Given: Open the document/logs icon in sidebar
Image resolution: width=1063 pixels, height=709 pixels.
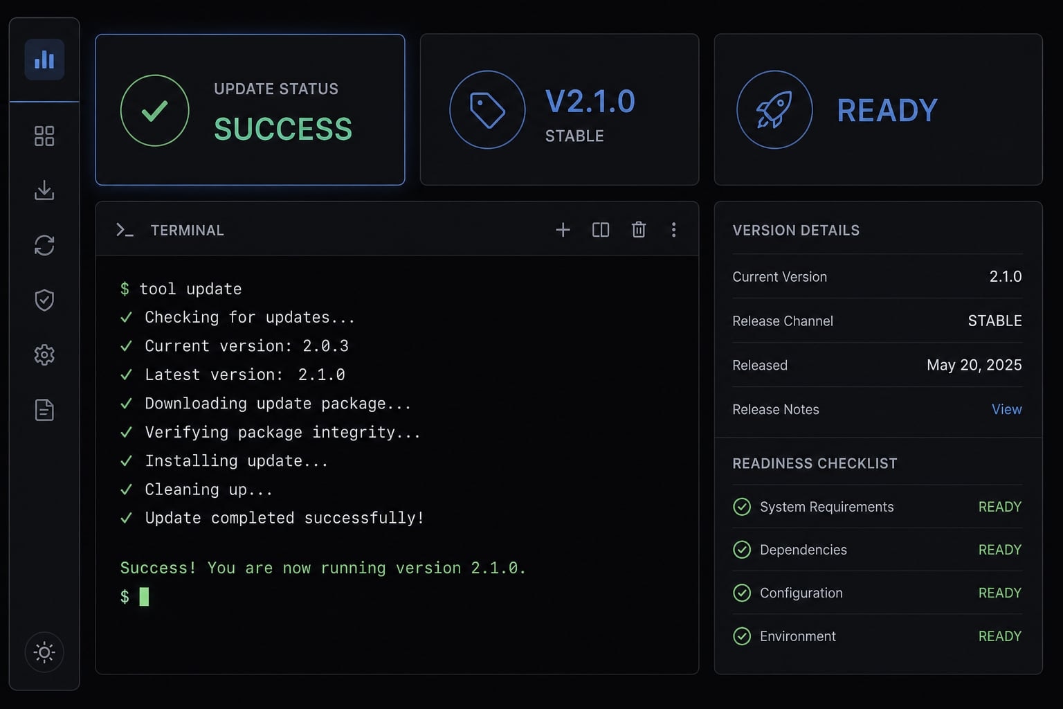Looking at the screenshot, I should point(44,410).
